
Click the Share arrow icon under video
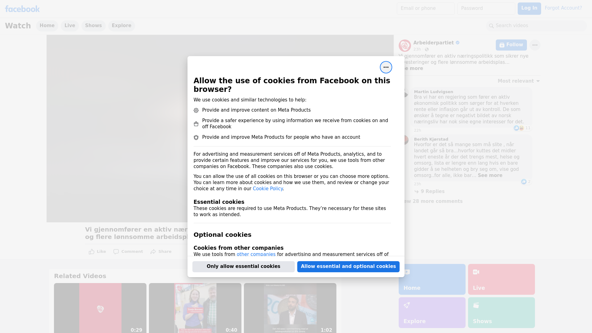pos(153,252)
